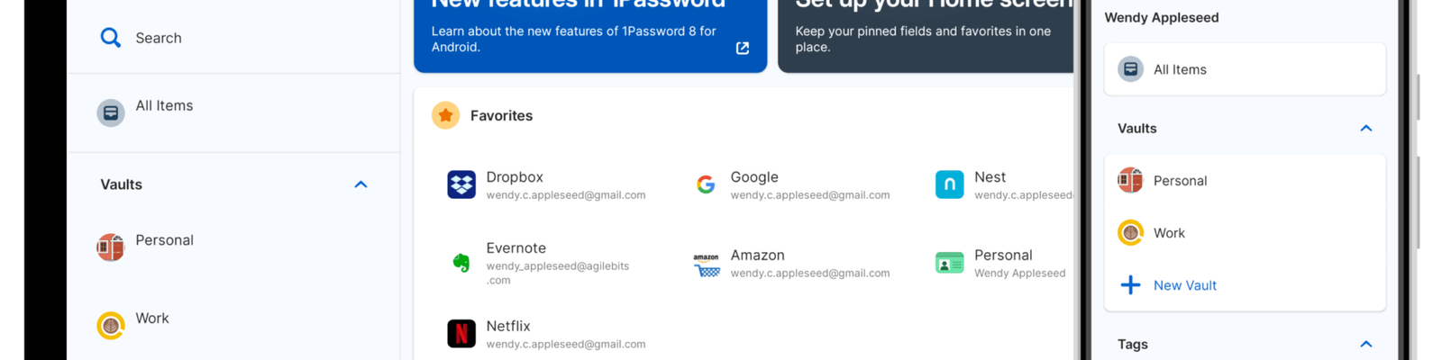1442x360 pixels.
Task: Collapse the Vaults section in left sidebar
Action: point(360,184)
